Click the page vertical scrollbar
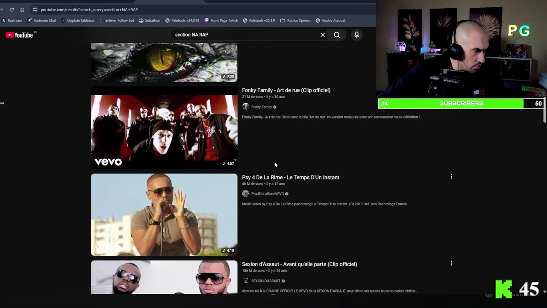This screenshot has height=308, width=547. 544,110
